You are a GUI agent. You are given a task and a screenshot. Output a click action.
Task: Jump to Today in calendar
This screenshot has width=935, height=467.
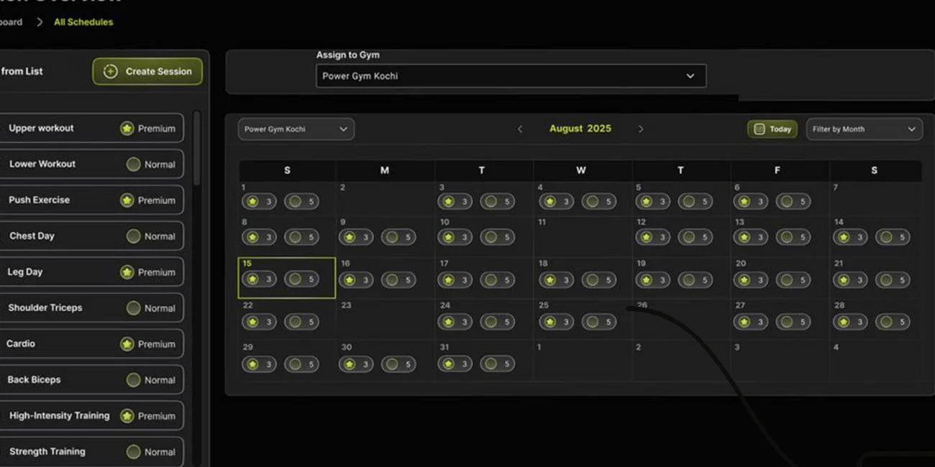click(772, 129)
